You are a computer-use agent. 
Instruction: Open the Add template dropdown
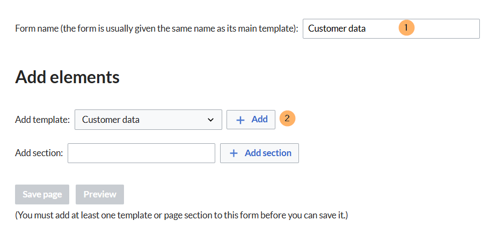pos(148,119)
